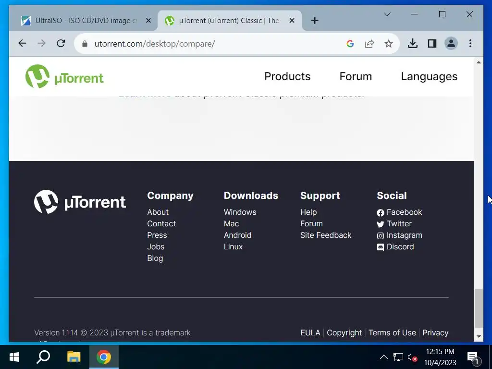
Task: Click the Discord icon
Action: tap(381, 247)
